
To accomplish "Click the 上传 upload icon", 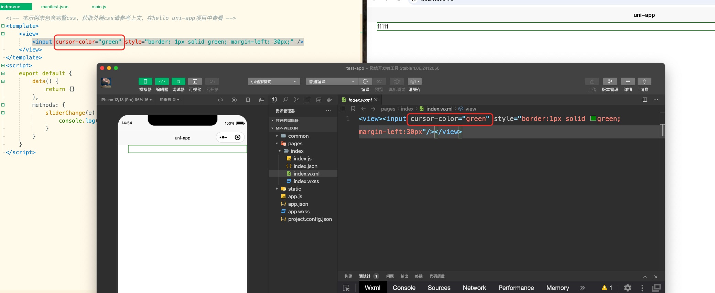I will (592, 81).
